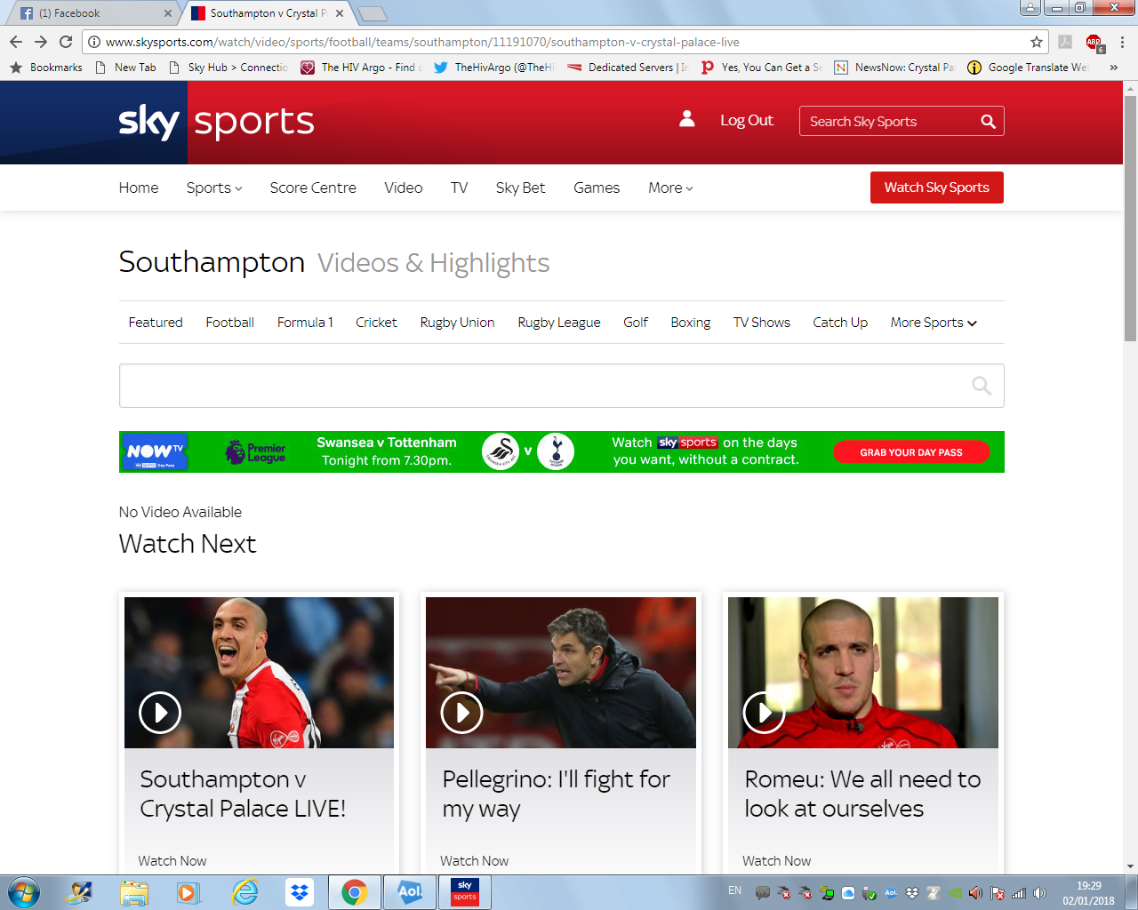Viewport: 1138px width, 910px height.
Task: Click the Grab Your Day Pass banner button
Action: click(x=910, y=452)
